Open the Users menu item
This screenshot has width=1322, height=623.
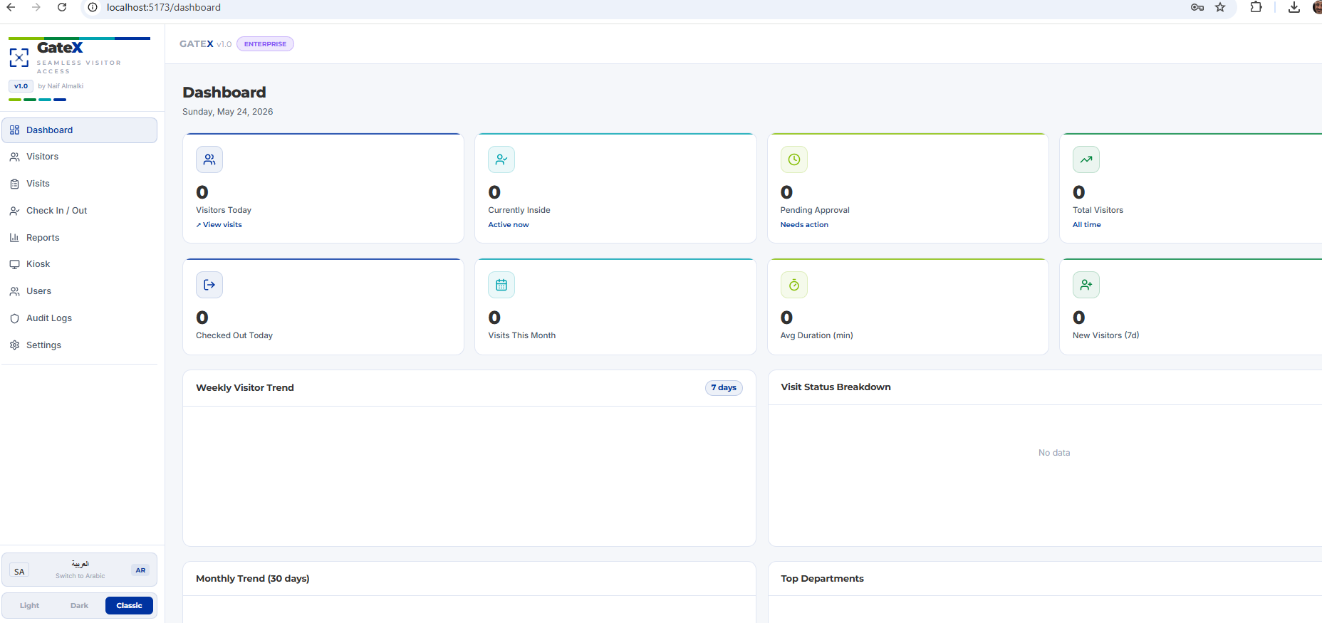pyautogui.click(x=80, y=291)
